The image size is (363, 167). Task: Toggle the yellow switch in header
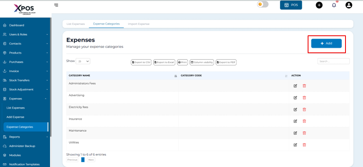(x=263, y=4)
